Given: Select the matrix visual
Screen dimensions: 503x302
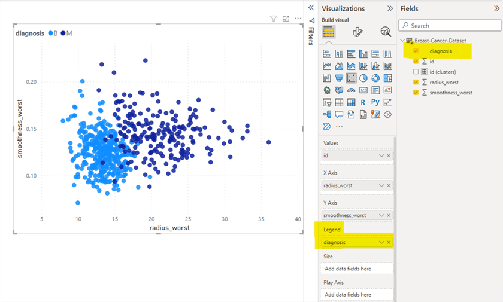Looking at the screenshot, I should (351, 102).
